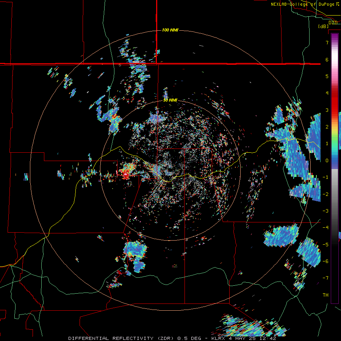Click the "5" value on the color scale
341x341 pixels.
click(327, 76)
